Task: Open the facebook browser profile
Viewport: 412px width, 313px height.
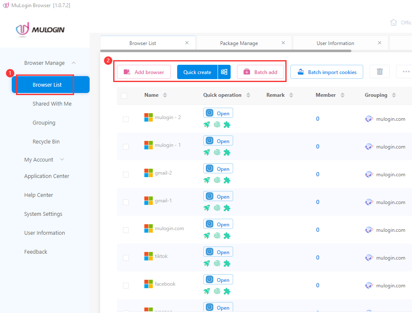Action: [x=218, y=280]
